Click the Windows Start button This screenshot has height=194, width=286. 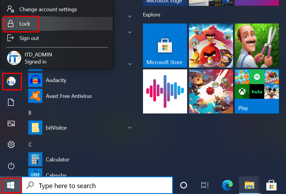tap(11, 185)
